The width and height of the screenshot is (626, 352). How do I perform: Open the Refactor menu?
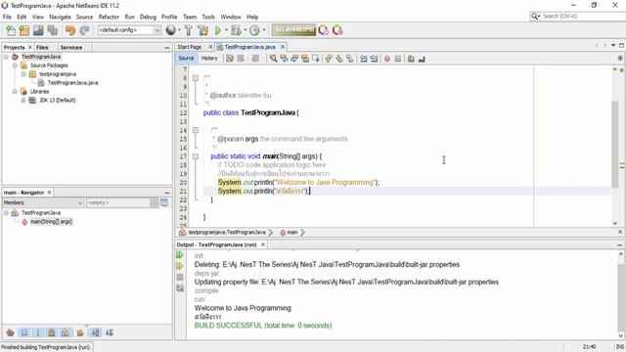[x=109, y=17]
